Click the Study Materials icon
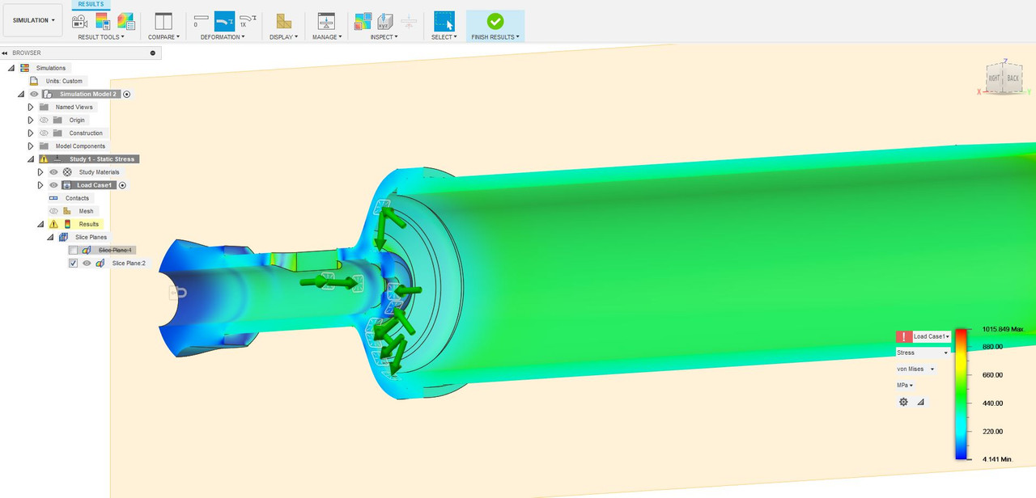 click(67, 172)
